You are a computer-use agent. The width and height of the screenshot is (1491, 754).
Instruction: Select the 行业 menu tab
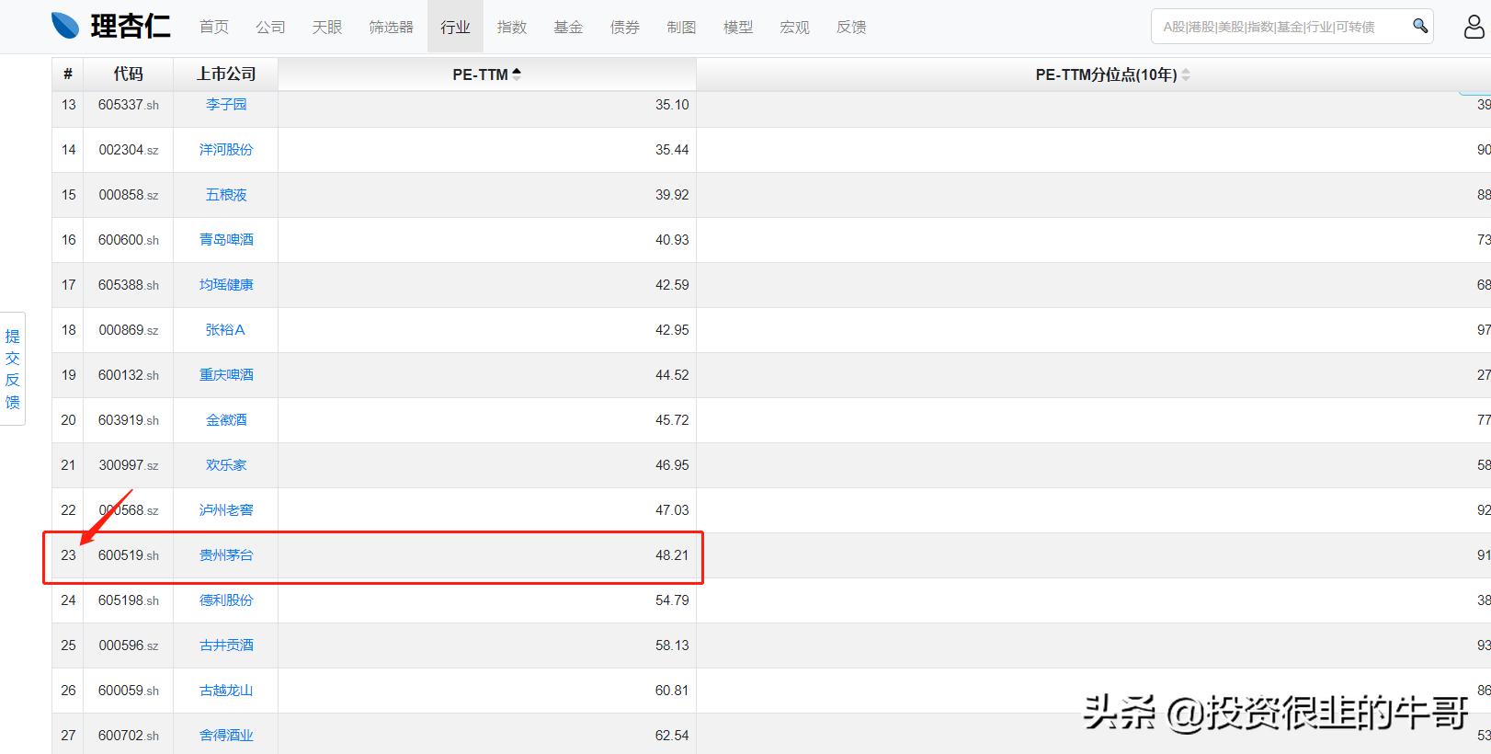click(455, 27)
